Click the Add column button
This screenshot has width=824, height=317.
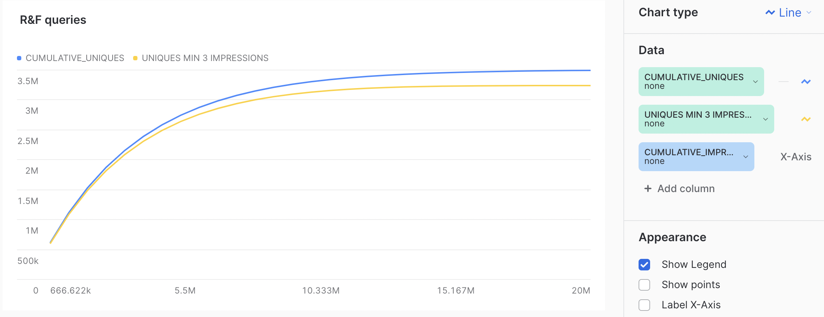685,188
